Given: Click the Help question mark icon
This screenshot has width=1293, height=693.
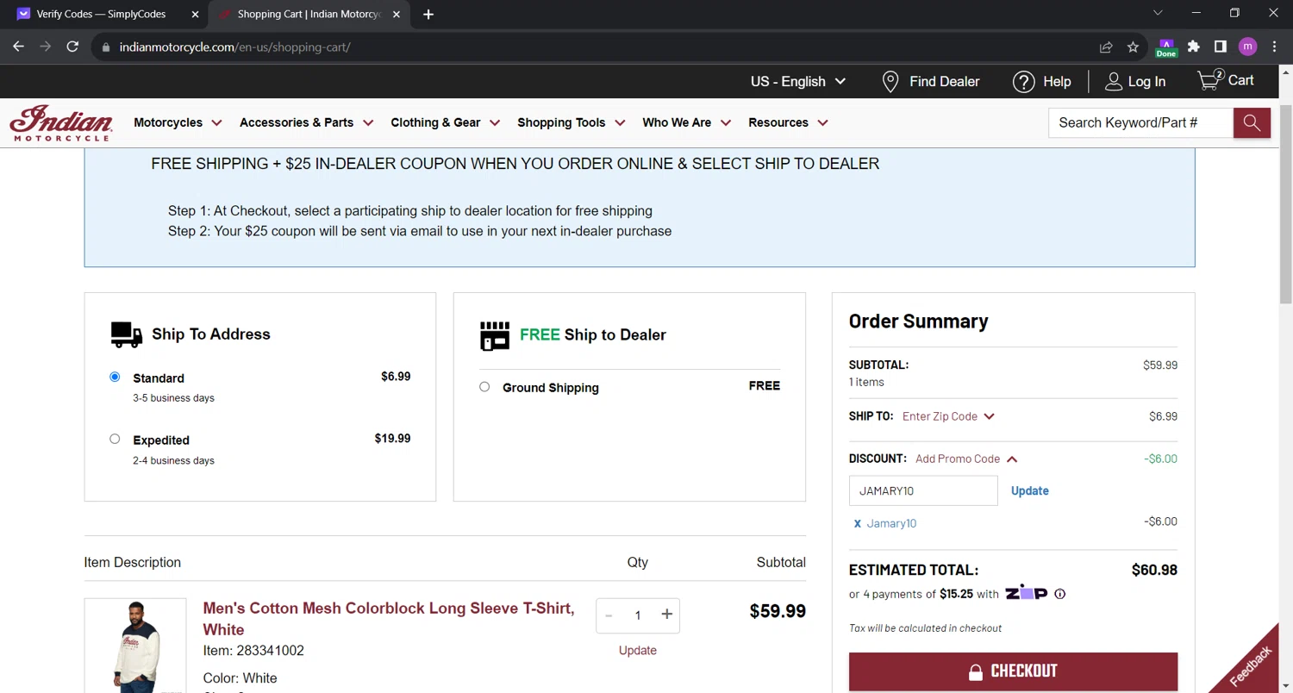Looking at the screenshot, I should tap(1023, 82).
